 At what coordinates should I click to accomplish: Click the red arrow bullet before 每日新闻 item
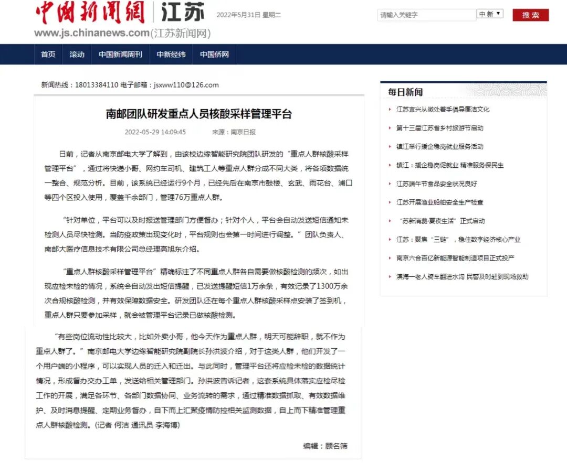click(x=389, y=109)
